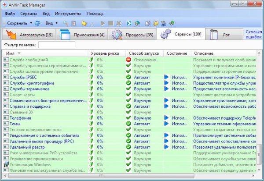The height and width of the screenshot is (181, 264).
Task: Click the gray stop-service square icon
Action: 110,23
